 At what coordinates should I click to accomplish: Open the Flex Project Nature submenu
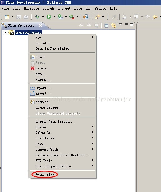pyautogui.click(x=62, y=166)
